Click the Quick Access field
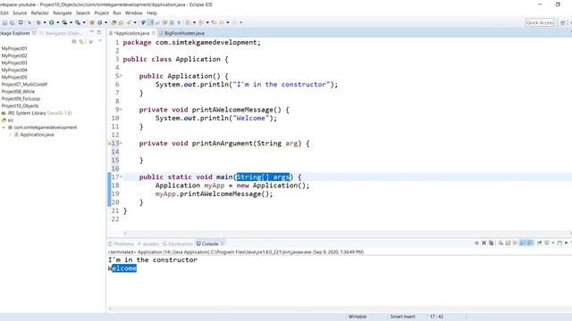572x321 pixels. tap(540, 22)
